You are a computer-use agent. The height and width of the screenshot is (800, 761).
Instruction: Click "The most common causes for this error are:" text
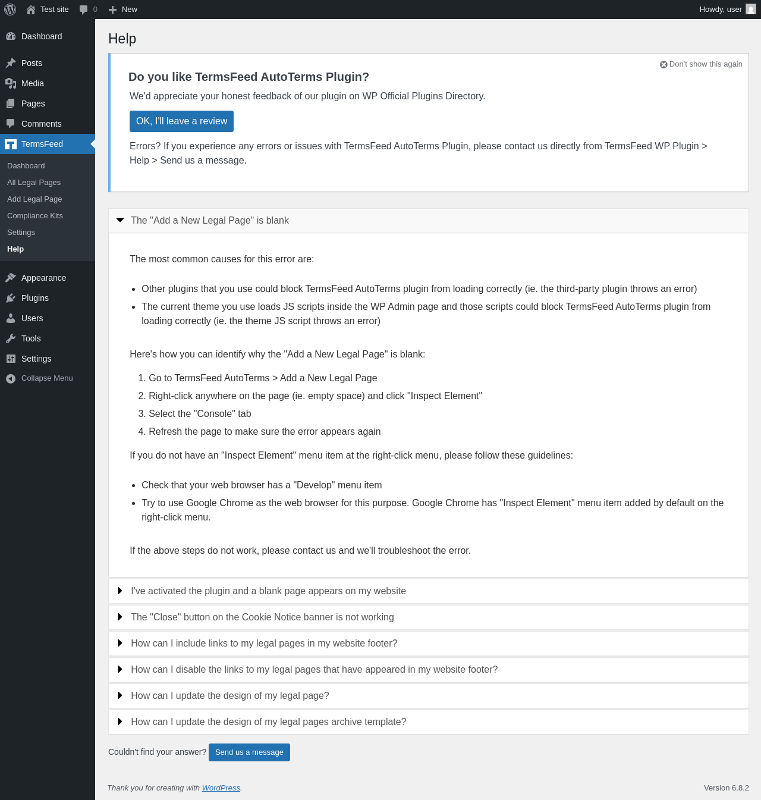[x=222, y=259]
